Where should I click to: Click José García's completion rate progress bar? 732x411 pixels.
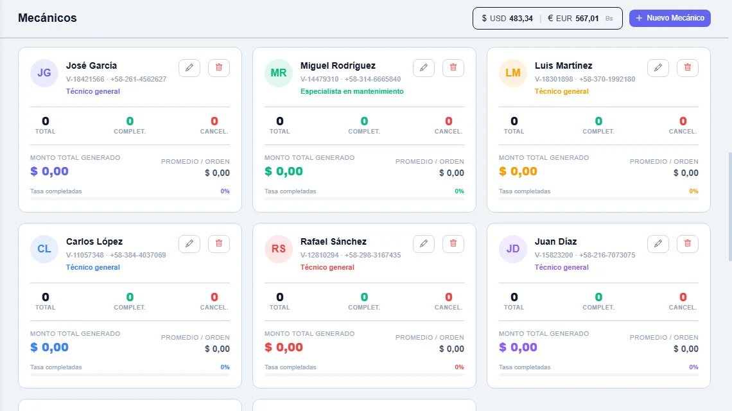(x=130, y=199)
